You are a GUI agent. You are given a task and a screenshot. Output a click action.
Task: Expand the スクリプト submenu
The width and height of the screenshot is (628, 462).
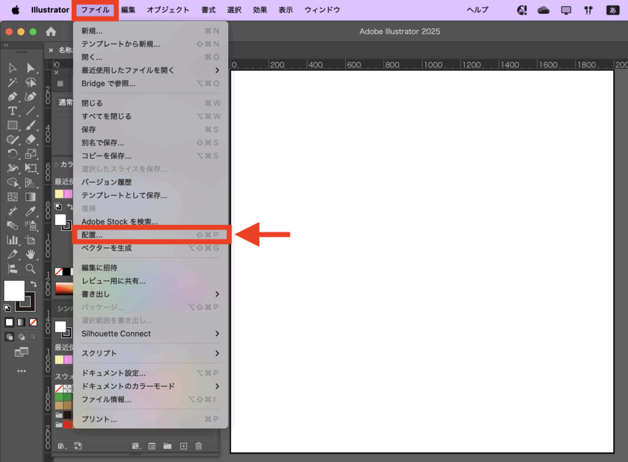coord(150,353)
